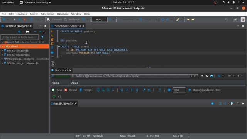The width and height of the screenshot is (247, 139).
Task: Select the Database Navigator tab
Action: pos(16,26)
